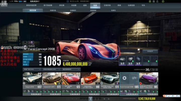Click the first part icon on Huayra 2012 card

[25, 91]
